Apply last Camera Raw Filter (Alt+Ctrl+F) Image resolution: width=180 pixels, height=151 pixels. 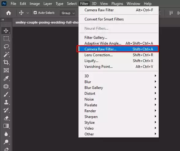pyautogui.click(x=119, y=10)
